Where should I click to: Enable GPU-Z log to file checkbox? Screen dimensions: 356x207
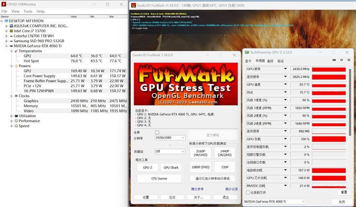248,192
